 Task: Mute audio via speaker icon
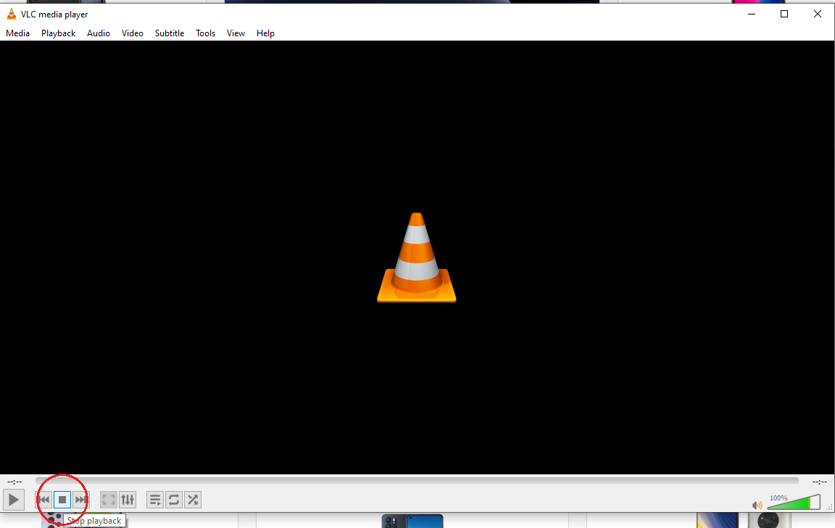(757, 505)
